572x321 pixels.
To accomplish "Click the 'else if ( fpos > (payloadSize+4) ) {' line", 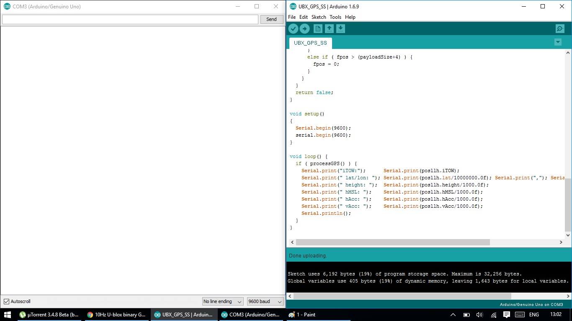I will [360, 57].
